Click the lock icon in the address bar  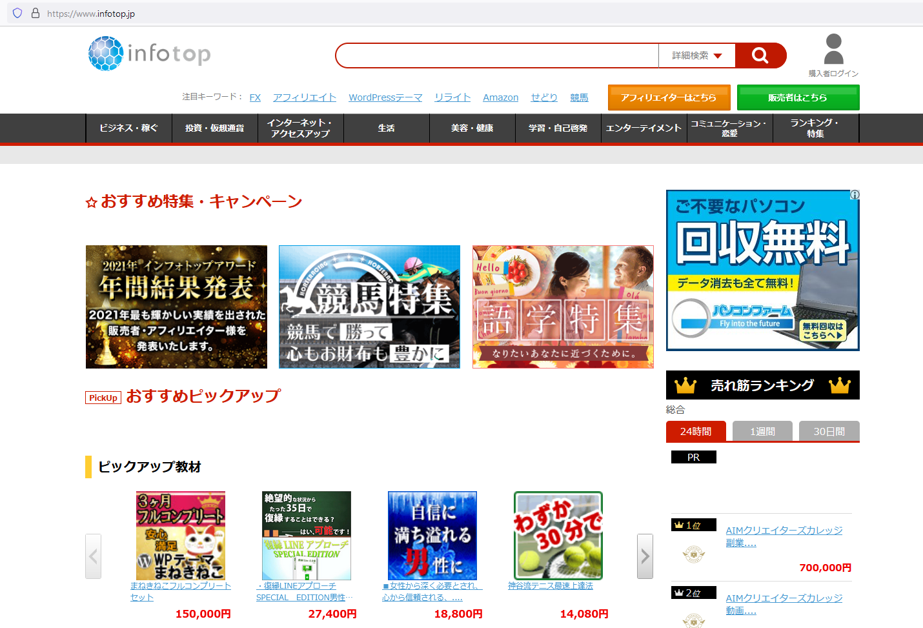point(35,13)
